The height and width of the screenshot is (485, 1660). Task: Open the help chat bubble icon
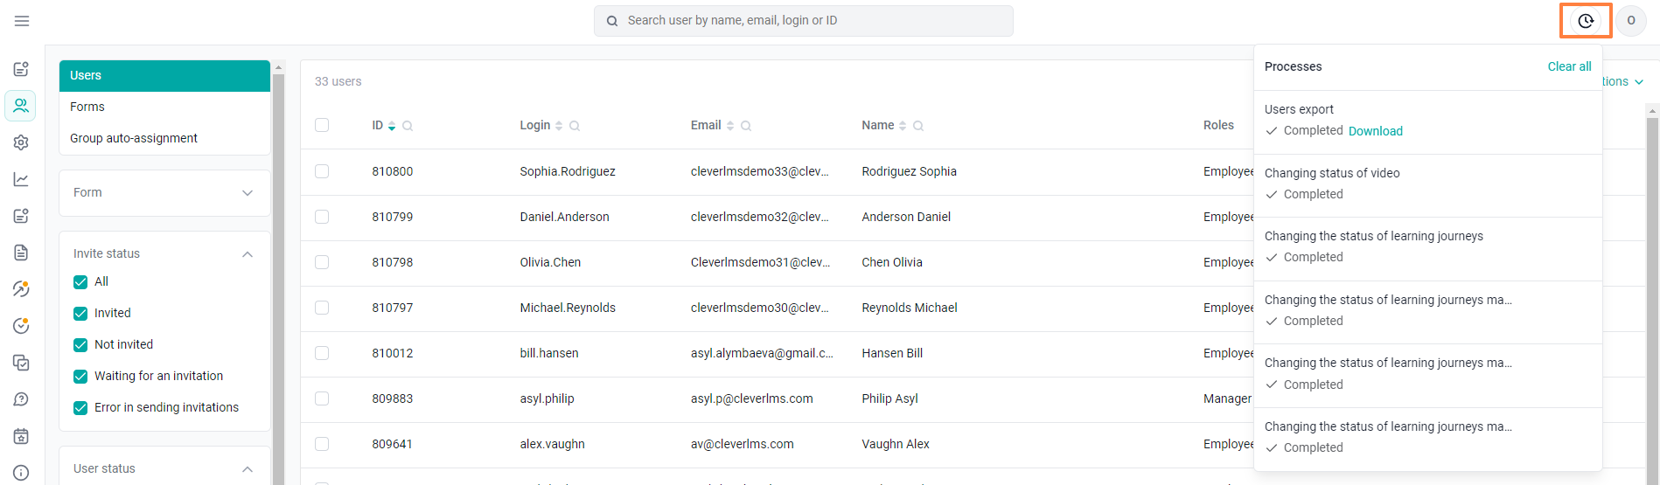[x=21, y=399]
